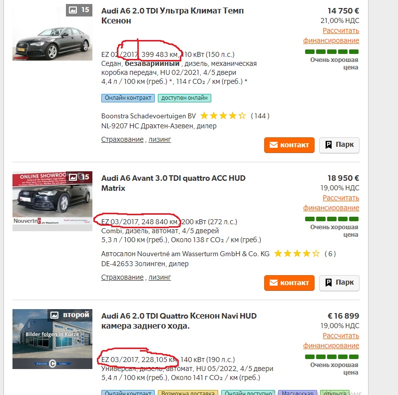Viewport: 398px width, 395px height.
Task: Open Страхование link under Nouvertné dealer
Action: 122,277
